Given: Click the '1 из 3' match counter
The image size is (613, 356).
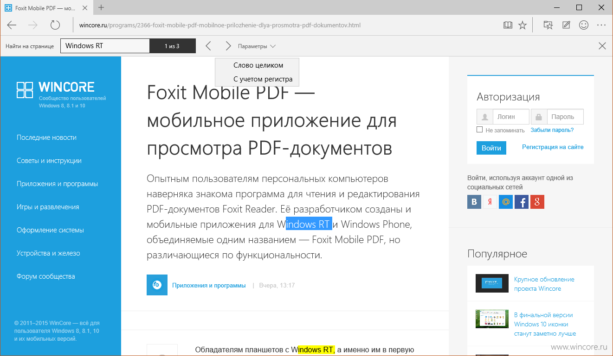Looking at the screenshot, I should tap(172, 46).
